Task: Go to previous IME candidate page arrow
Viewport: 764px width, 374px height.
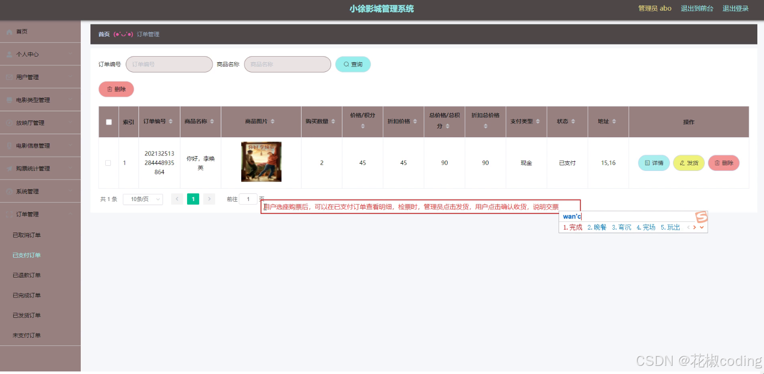Action: coord(688,228)
